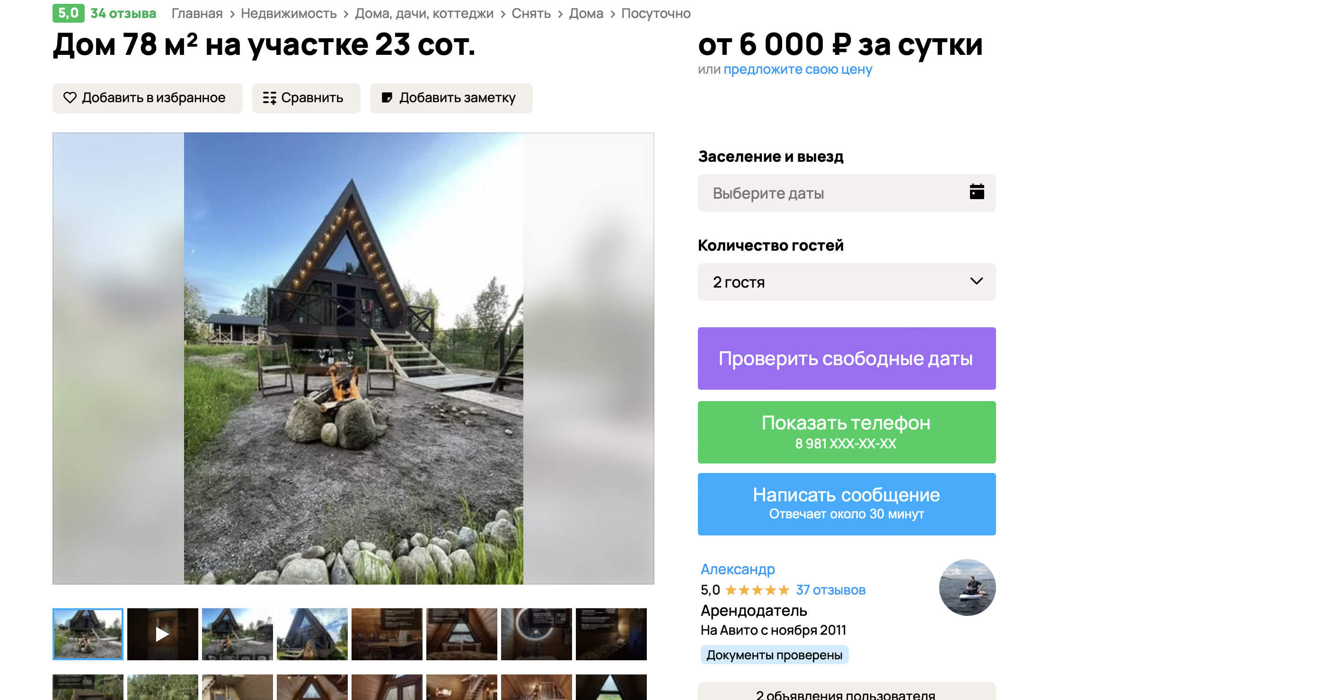
Task: Click Александр's round profile avatar
Action: pyautogui.click(x=967, y=587)
